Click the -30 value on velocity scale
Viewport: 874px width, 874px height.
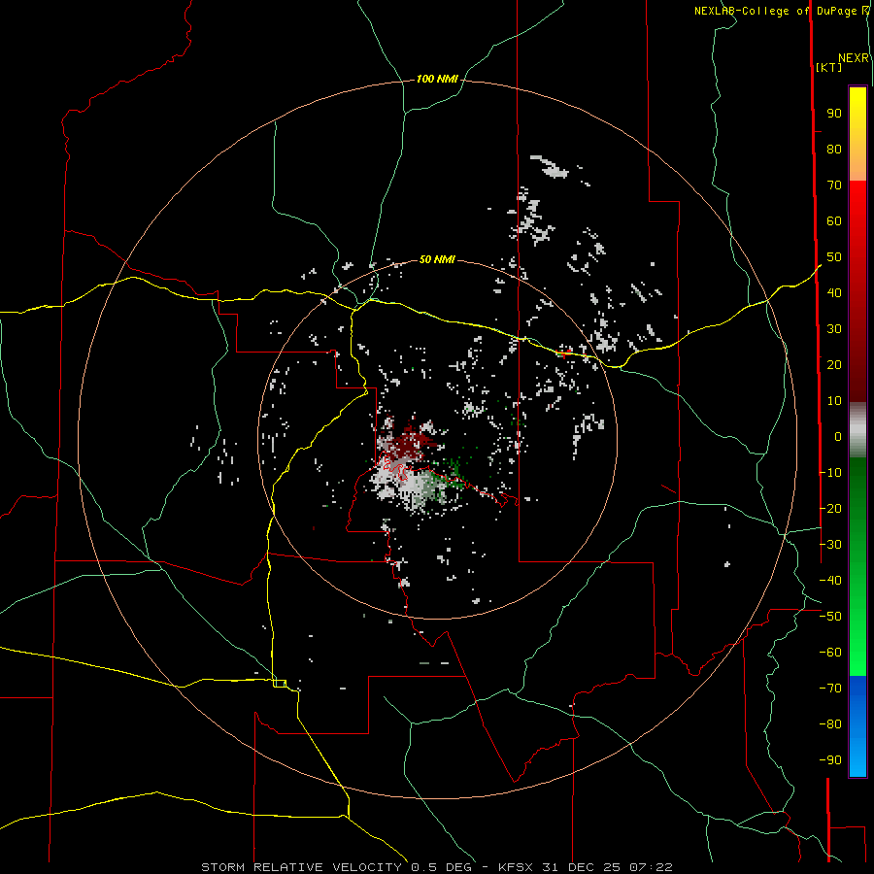(x=830, y=544)
